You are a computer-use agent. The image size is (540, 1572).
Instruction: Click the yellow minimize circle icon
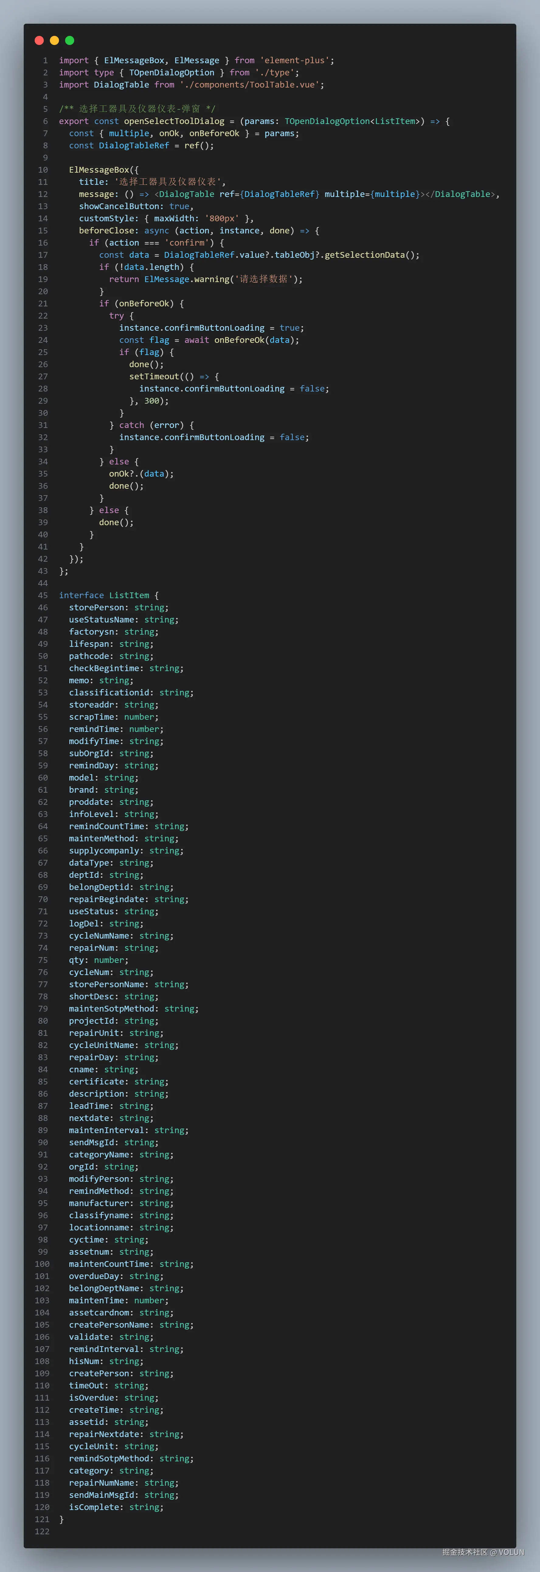tap(54, 40)
